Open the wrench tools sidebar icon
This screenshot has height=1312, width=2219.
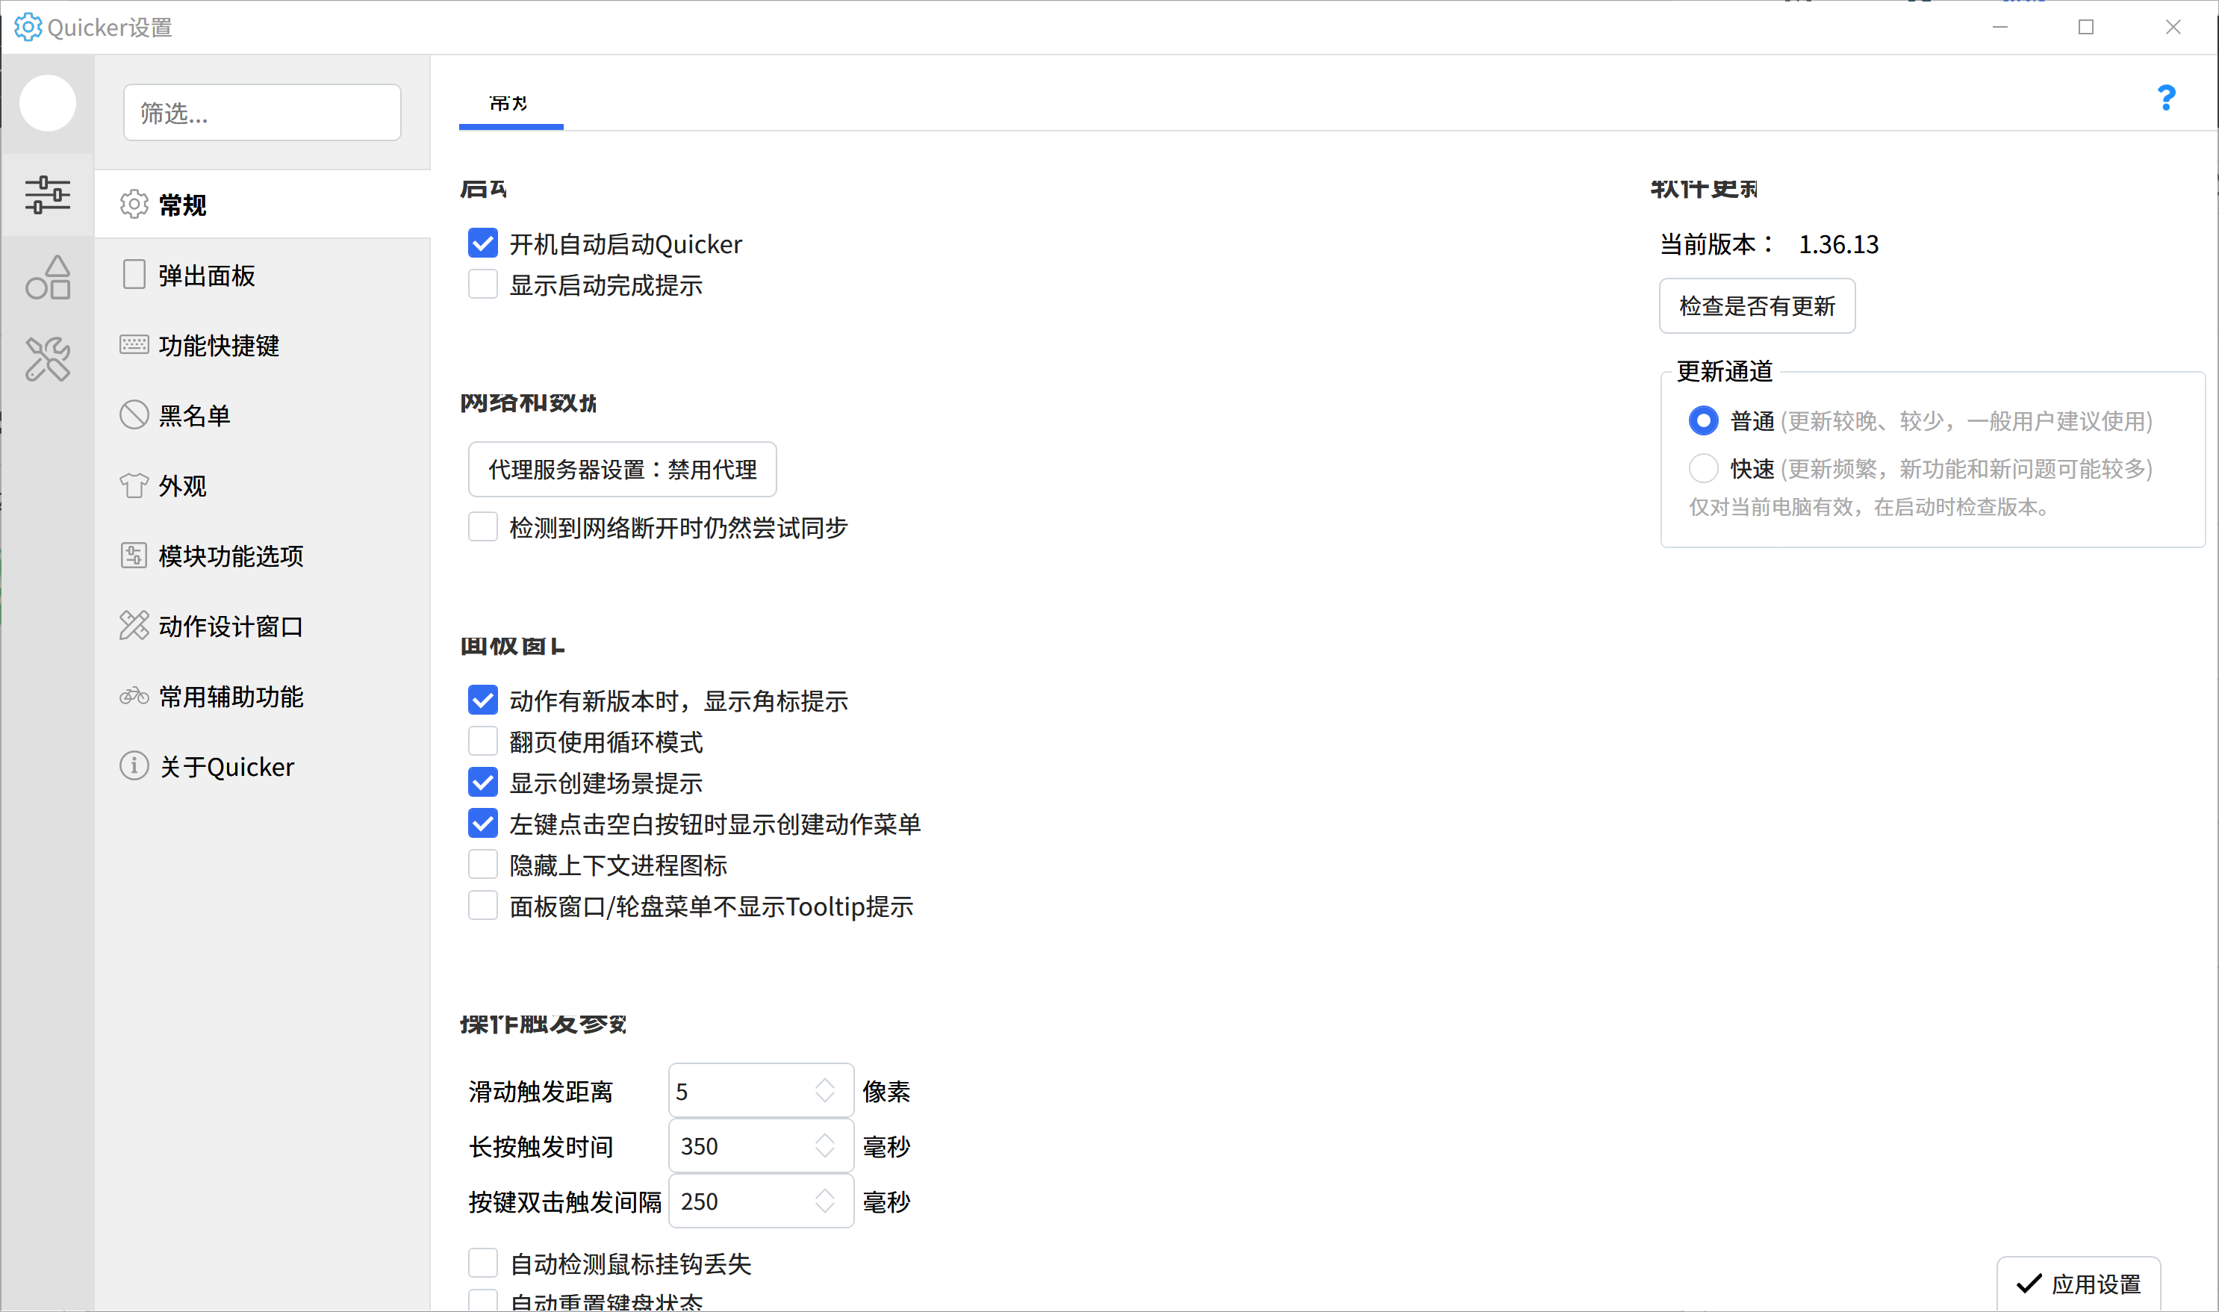coord(48,359)
